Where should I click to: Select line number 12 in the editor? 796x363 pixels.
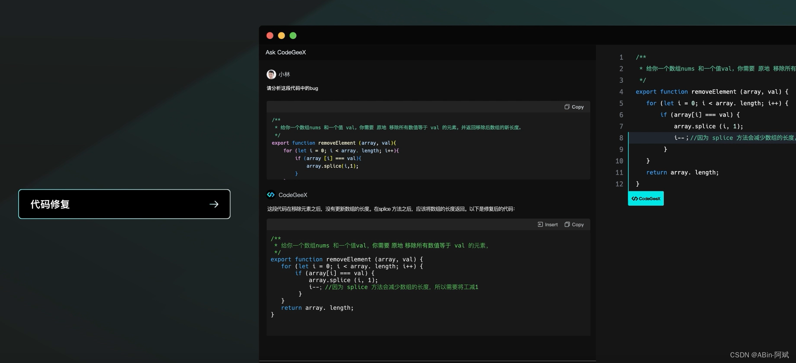tap(619, 184)
